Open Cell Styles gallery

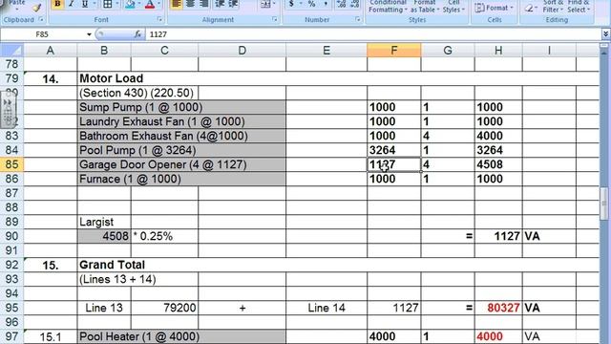pyautogui.click(x=454, y=7)
